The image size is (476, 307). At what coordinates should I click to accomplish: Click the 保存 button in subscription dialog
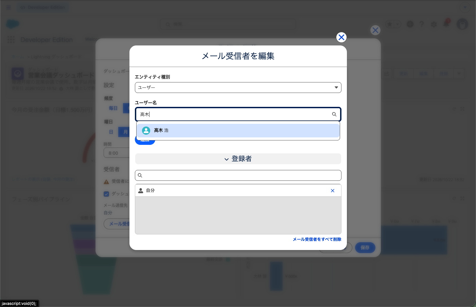[365, 248]
